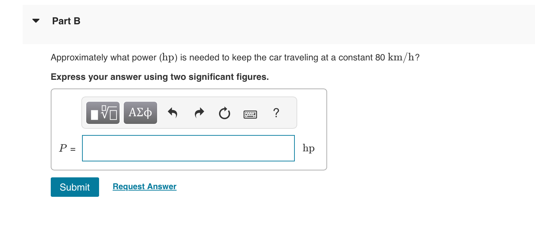
Task: Click the gray Part B header bar
Action: [278, 24]
